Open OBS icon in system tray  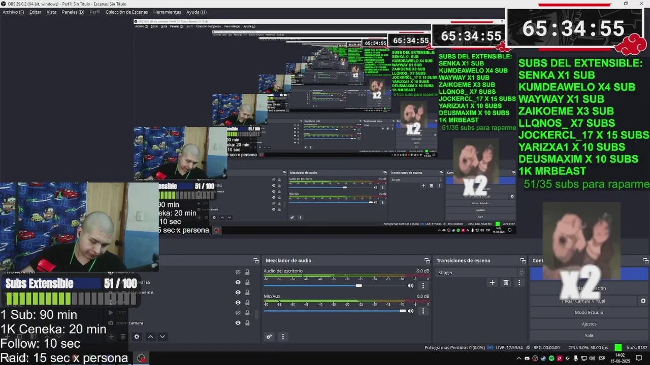[x=535, y=358]
